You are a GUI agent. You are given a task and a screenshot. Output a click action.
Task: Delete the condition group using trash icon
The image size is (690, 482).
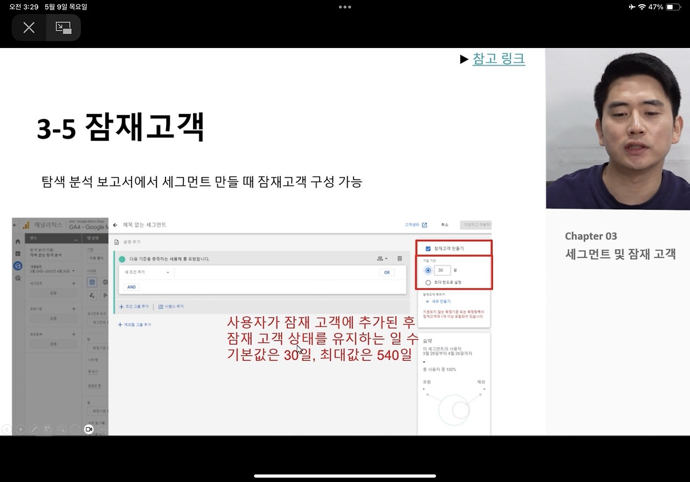point(399,259)
